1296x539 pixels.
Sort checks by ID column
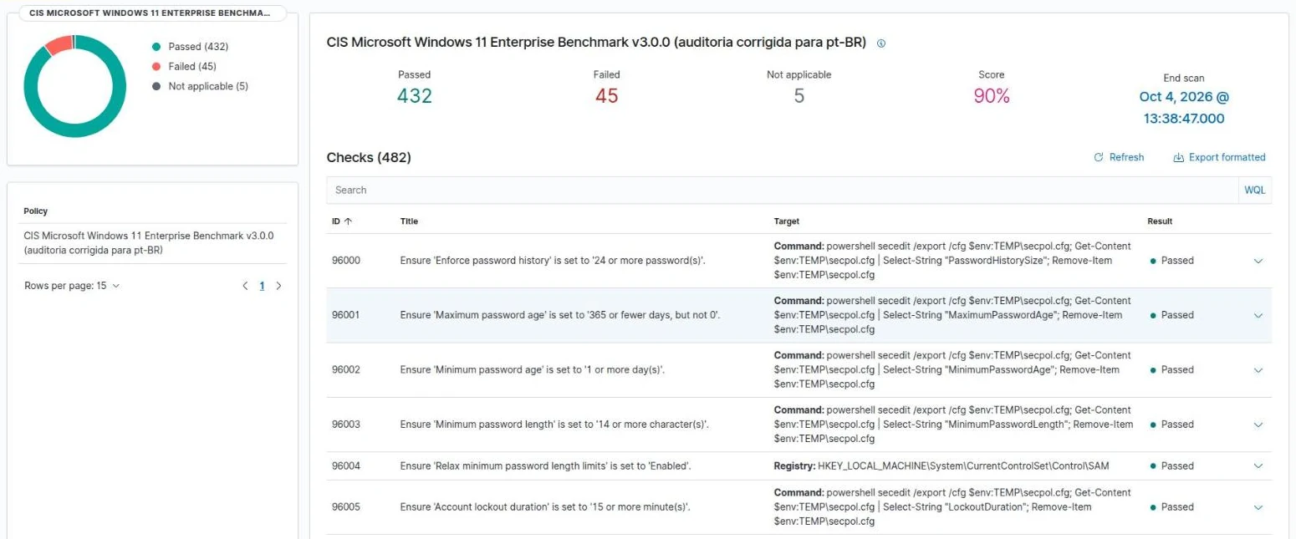[341, 221]
